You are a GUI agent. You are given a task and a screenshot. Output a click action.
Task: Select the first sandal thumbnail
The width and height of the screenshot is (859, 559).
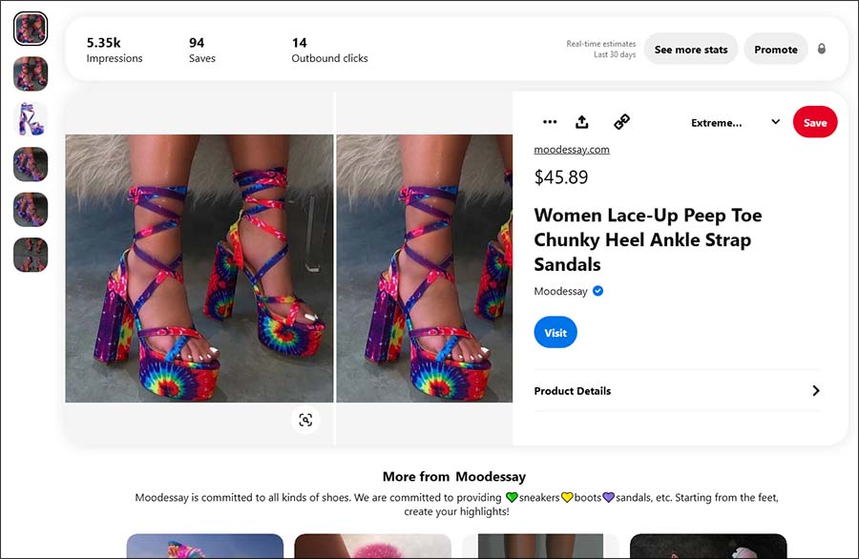point(31,29)
